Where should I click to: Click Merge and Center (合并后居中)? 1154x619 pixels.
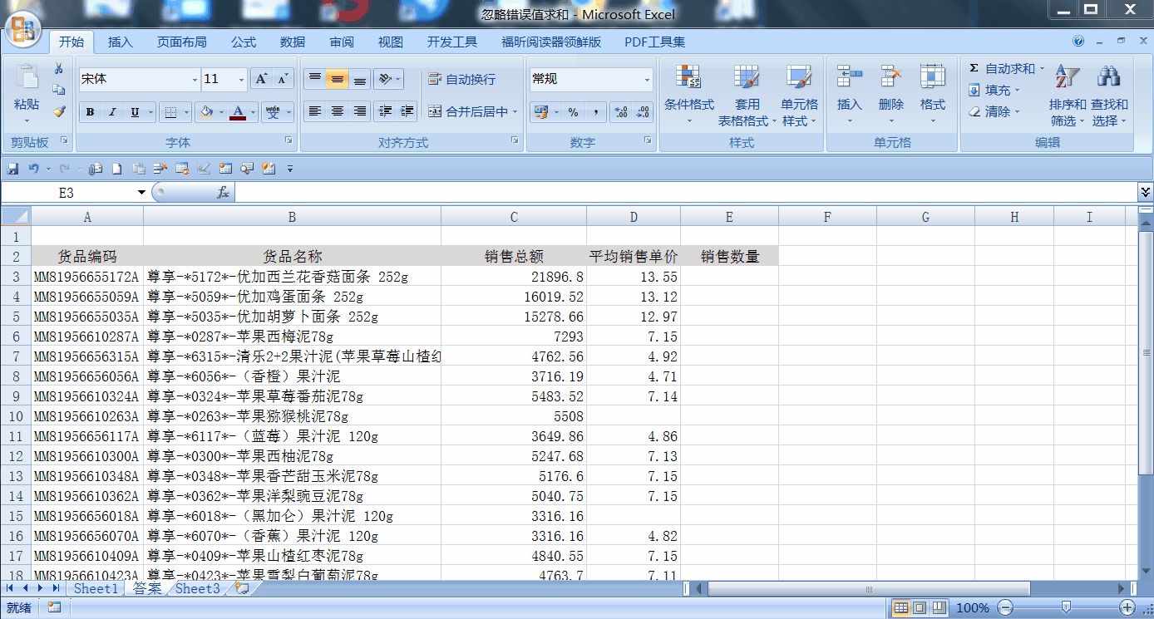[471, 111]
